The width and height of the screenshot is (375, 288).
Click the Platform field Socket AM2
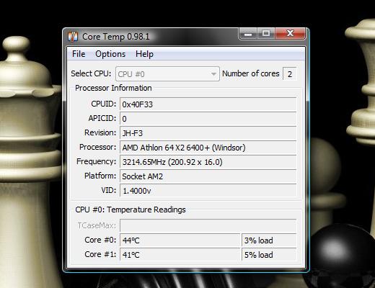[208, 176]
